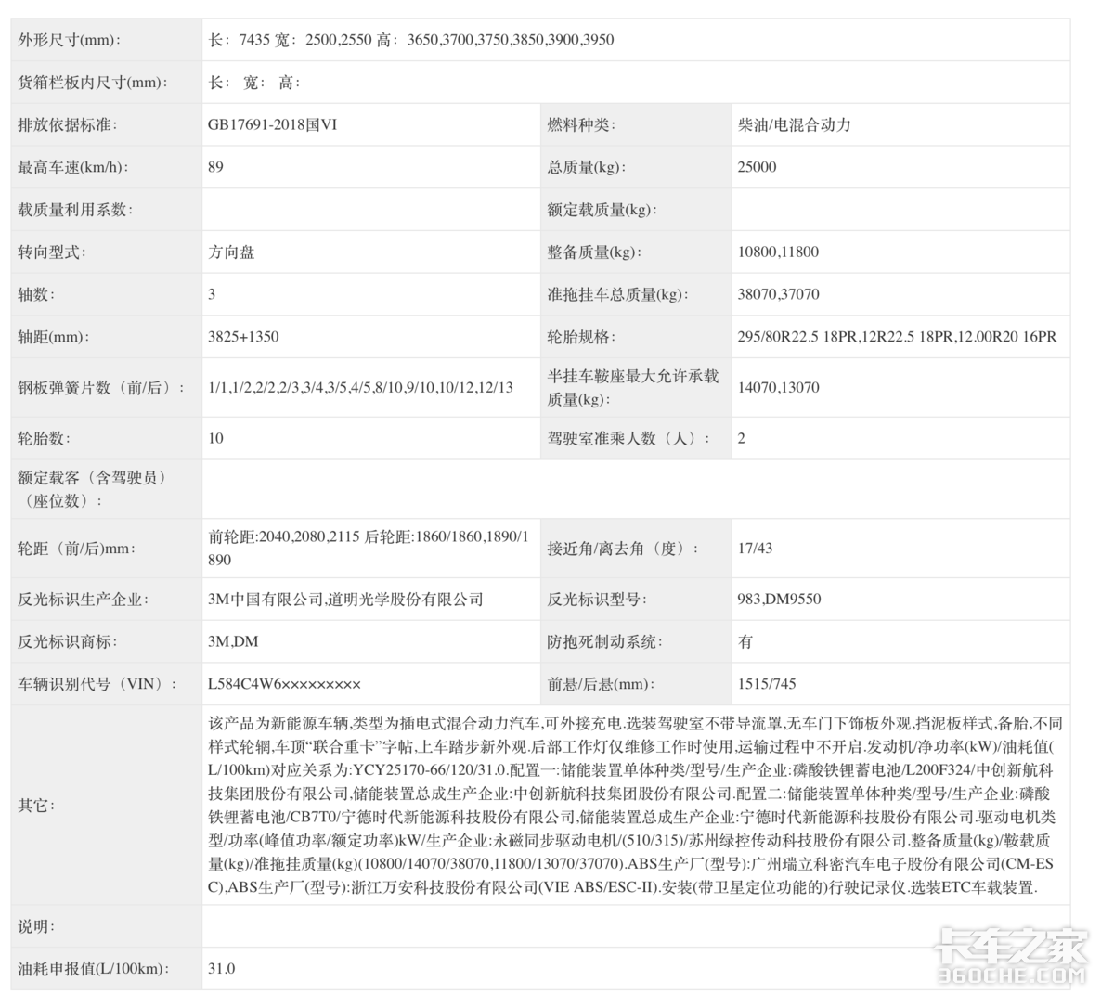Select the wheelbase value 3825+1350

click(243, 337)
